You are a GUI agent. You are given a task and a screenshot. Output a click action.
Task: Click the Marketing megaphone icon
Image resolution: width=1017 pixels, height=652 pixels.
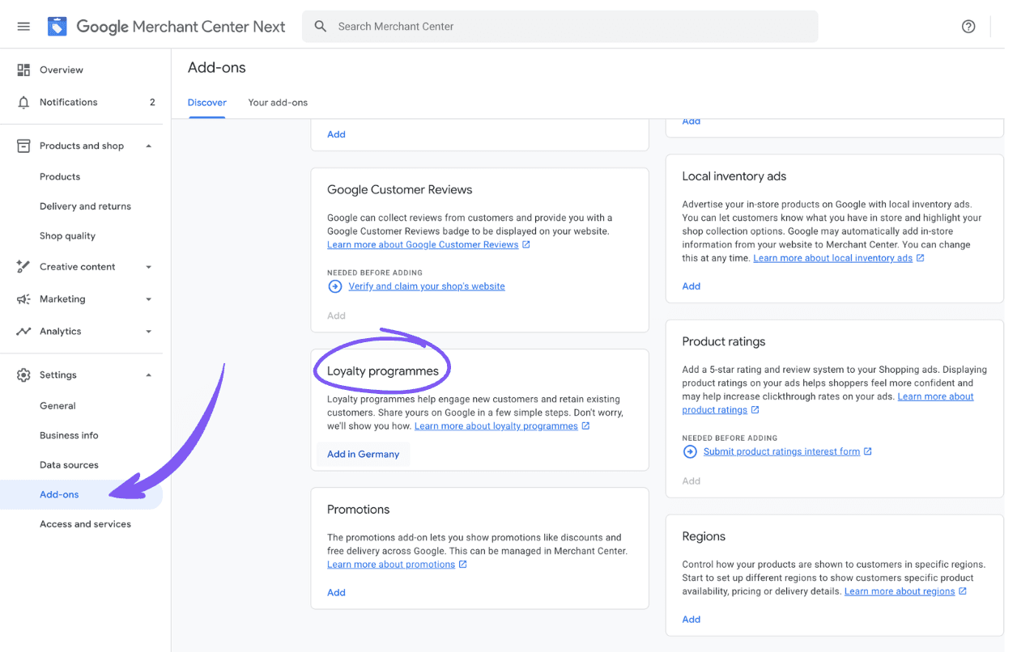pos(23,299)
